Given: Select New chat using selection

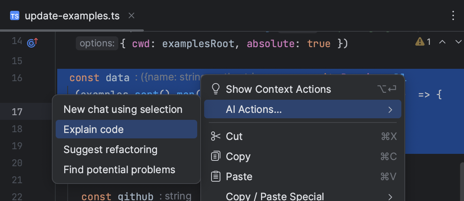Looking at the screenshot, I should coord(126,109).
